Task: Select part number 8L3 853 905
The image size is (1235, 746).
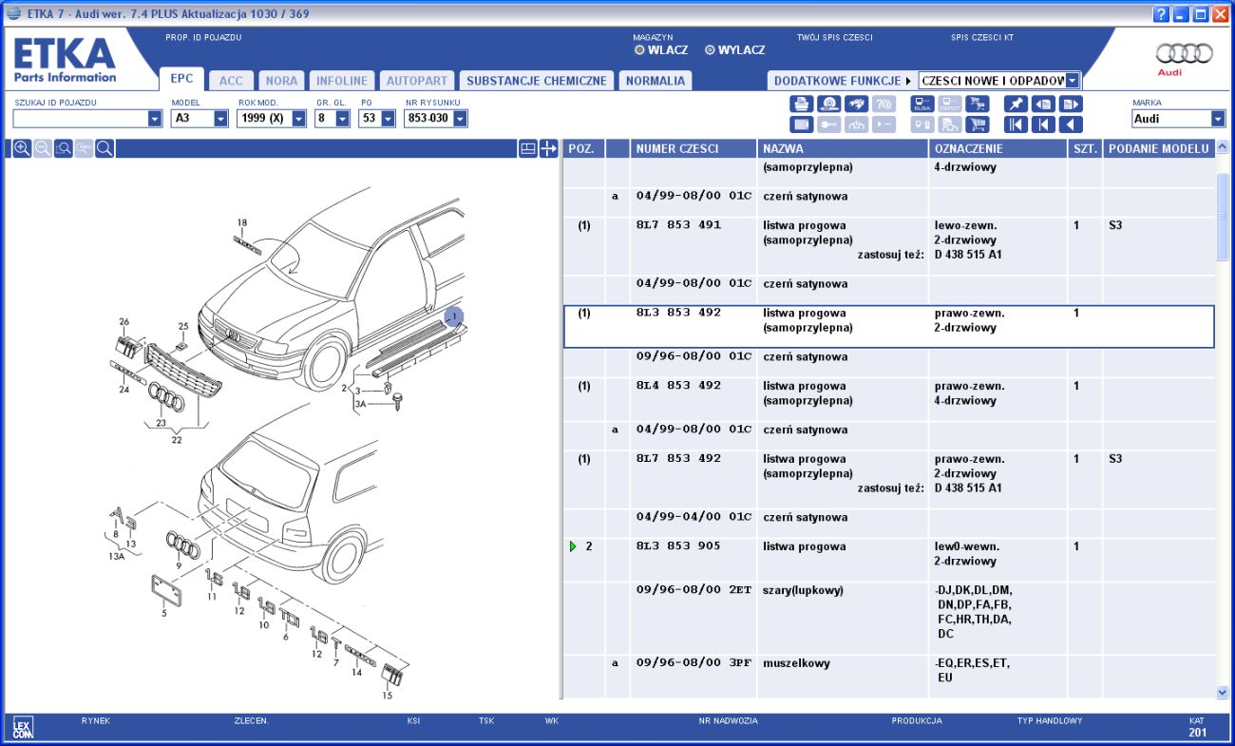Action: point(678,546)
